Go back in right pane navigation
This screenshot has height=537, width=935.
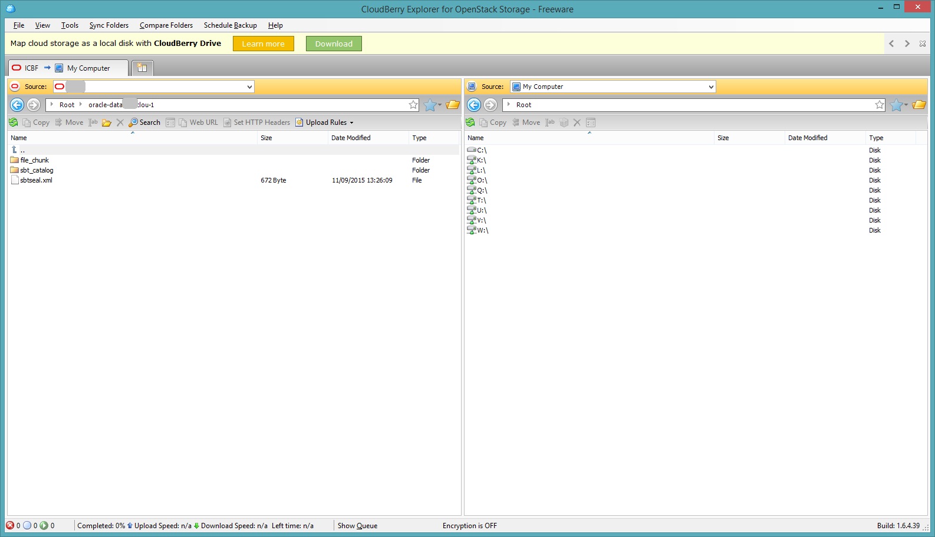coord(474,105)
